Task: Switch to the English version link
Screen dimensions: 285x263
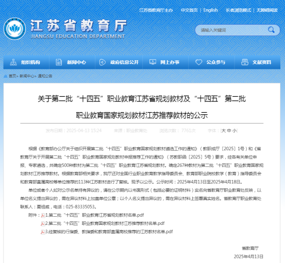Action: click(x=210, y=10)
